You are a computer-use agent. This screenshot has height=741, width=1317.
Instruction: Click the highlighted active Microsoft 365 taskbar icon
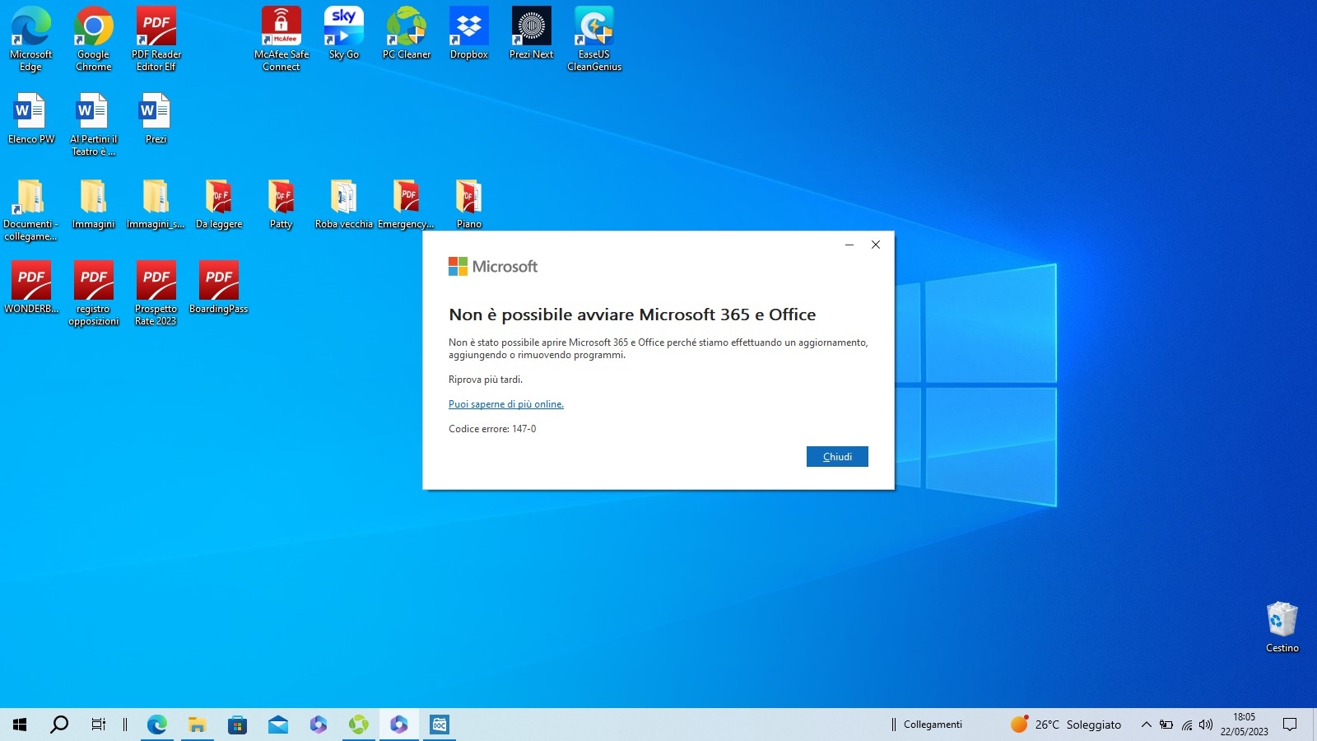tap(399, 725)
